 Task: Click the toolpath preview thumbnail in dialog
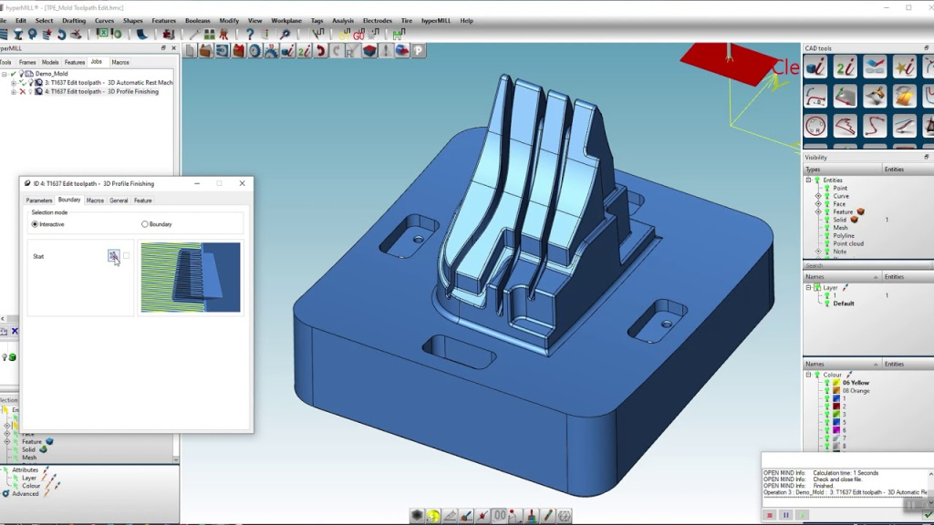191,277
